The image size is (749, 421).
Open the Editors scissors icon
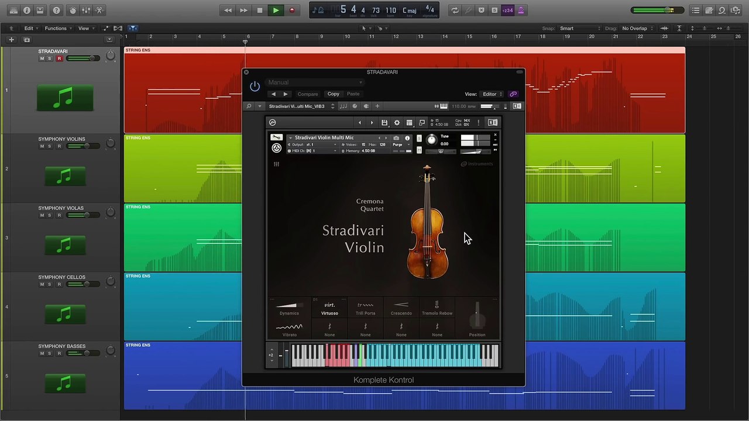[x=99, y=10]
